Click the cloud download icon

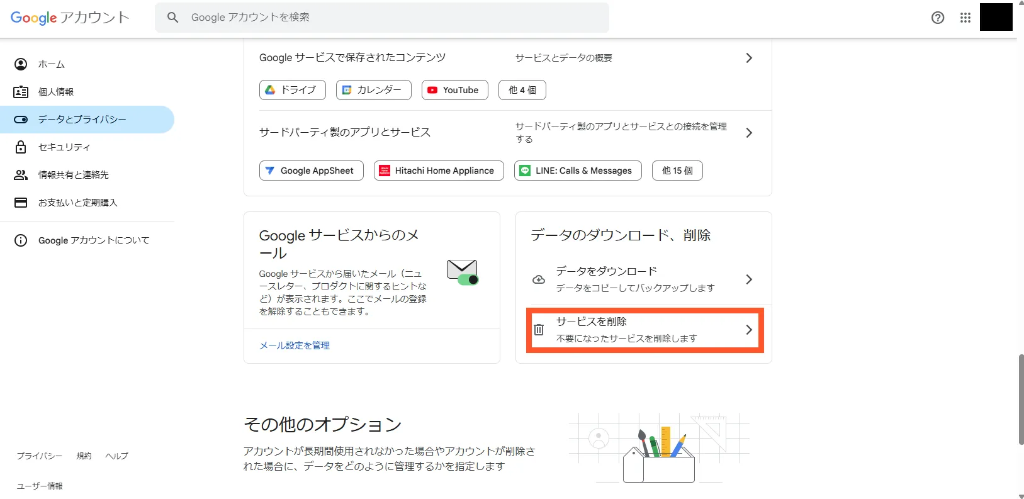point(539,279)
